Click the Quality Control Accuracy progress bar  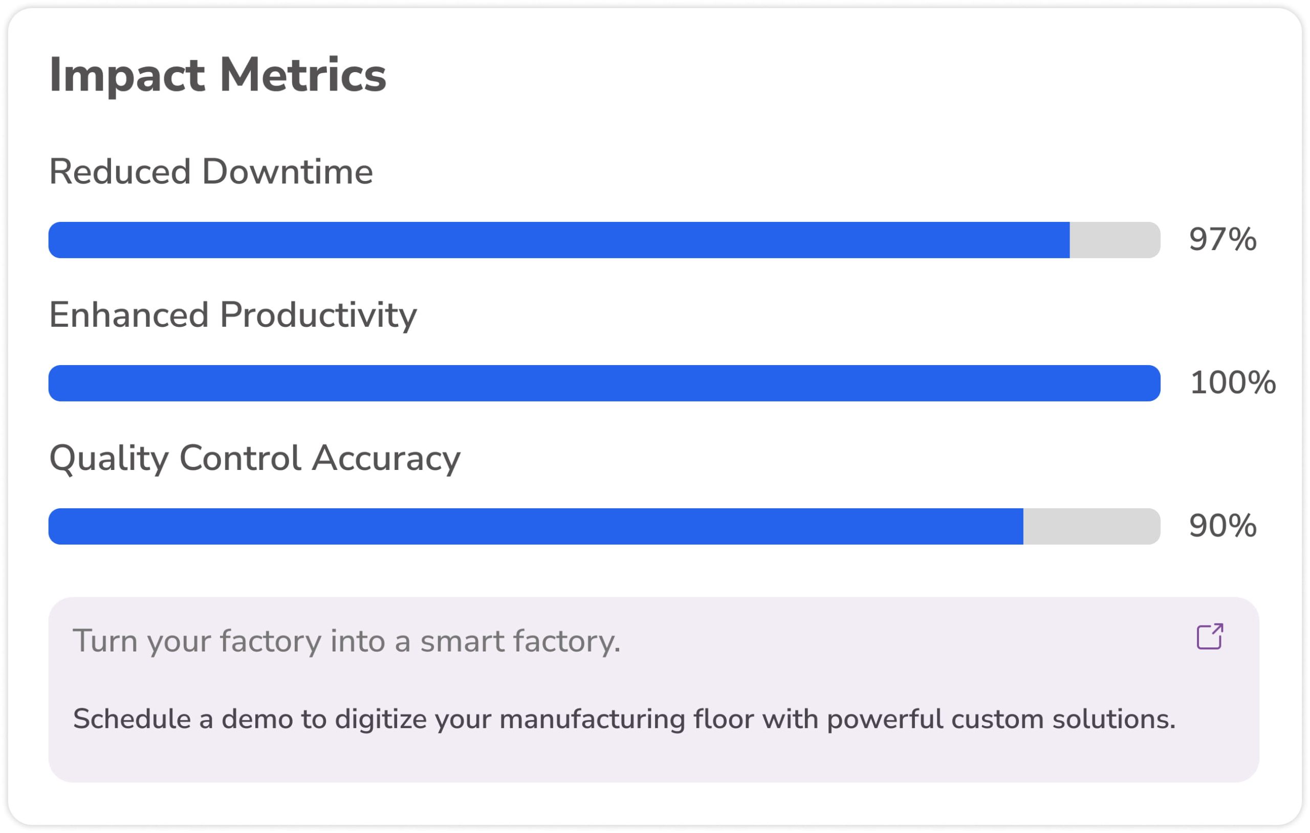point(604,526)
